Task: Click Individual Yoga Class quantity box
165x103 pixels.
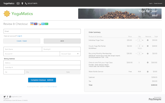Action: pos(139,40)
